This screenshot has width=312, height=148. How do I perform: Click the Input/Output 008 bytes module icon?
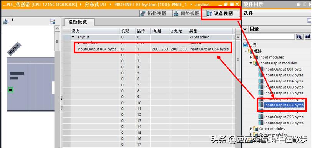click(x=261, y=87)
